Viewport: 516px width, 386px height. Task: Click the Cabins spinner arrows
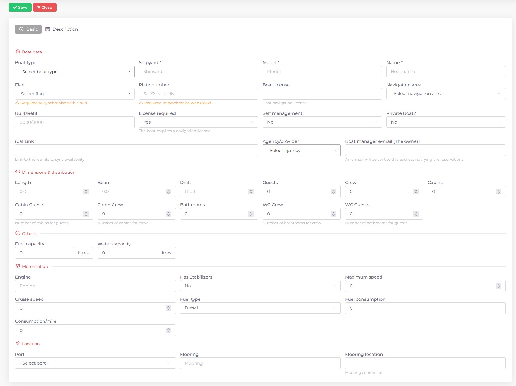click(x=498, y=192)
